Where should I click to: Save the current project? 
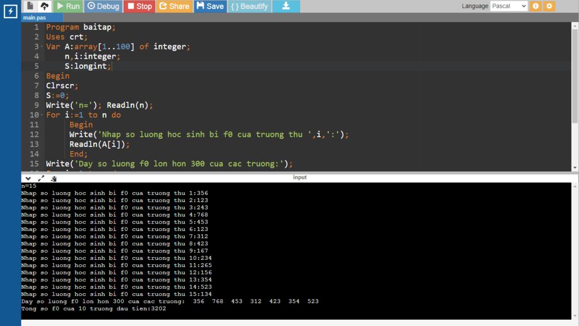coord(210,6)
